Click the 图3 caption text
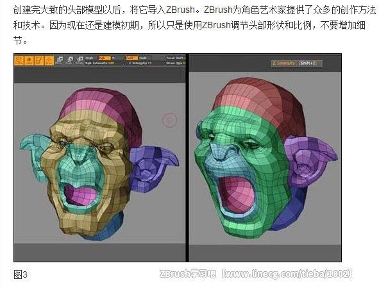379x286 pixels. click(21, 274)
